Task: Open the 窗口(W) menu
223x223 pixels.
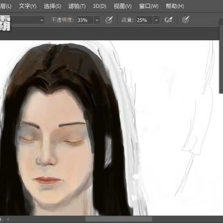Action: 149,6
